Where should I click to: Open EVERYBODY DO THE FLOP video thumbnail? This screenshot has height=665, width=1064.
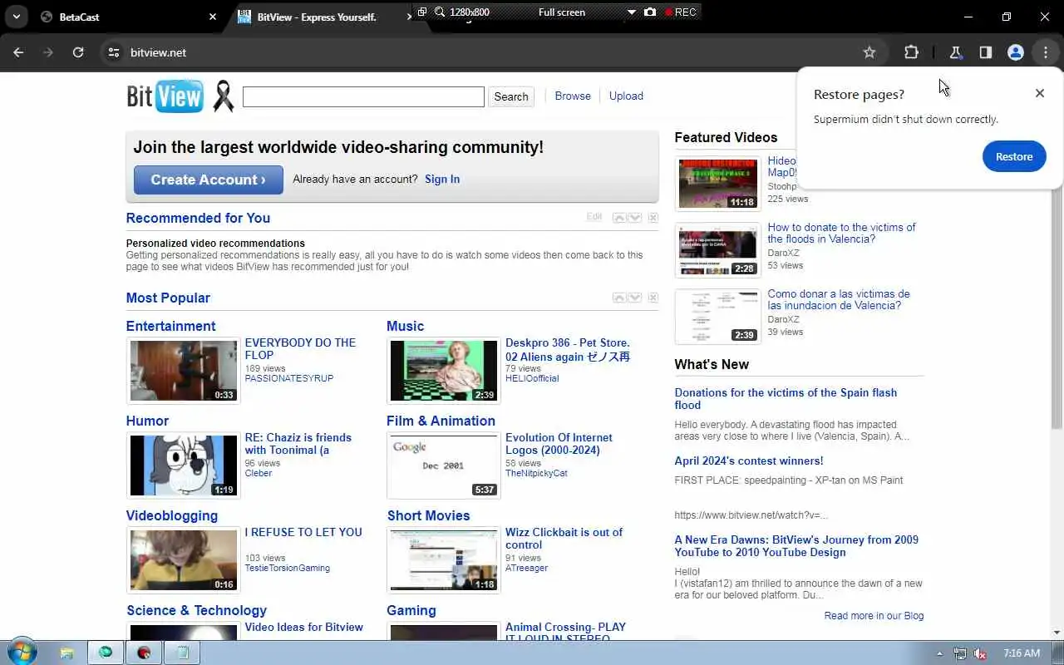(184, 371)
